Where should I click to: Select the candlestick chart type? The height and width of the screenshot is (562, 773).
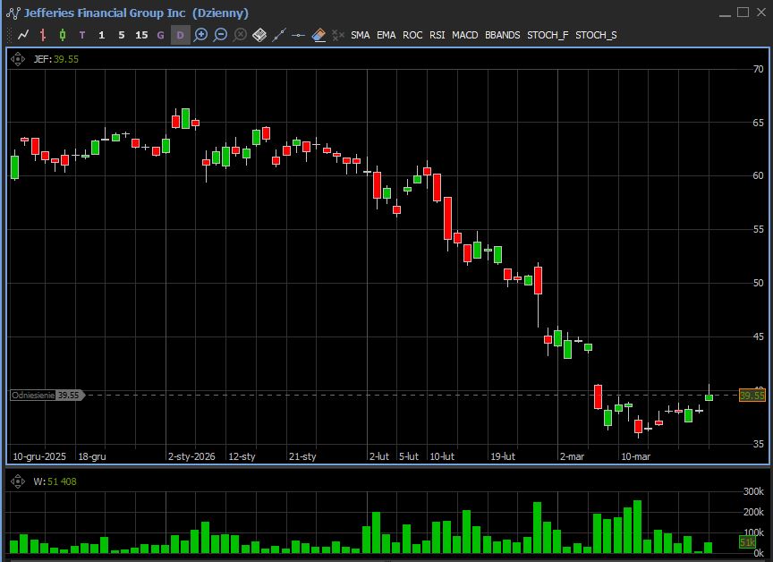[63, 35]
